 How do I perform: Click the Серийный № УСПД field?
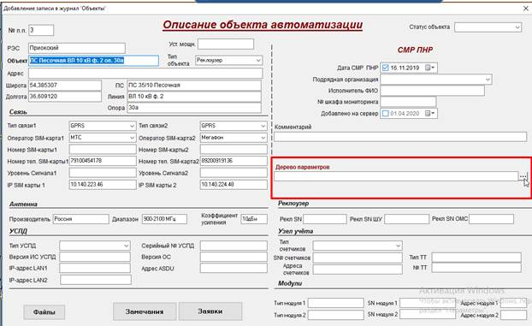233,246
